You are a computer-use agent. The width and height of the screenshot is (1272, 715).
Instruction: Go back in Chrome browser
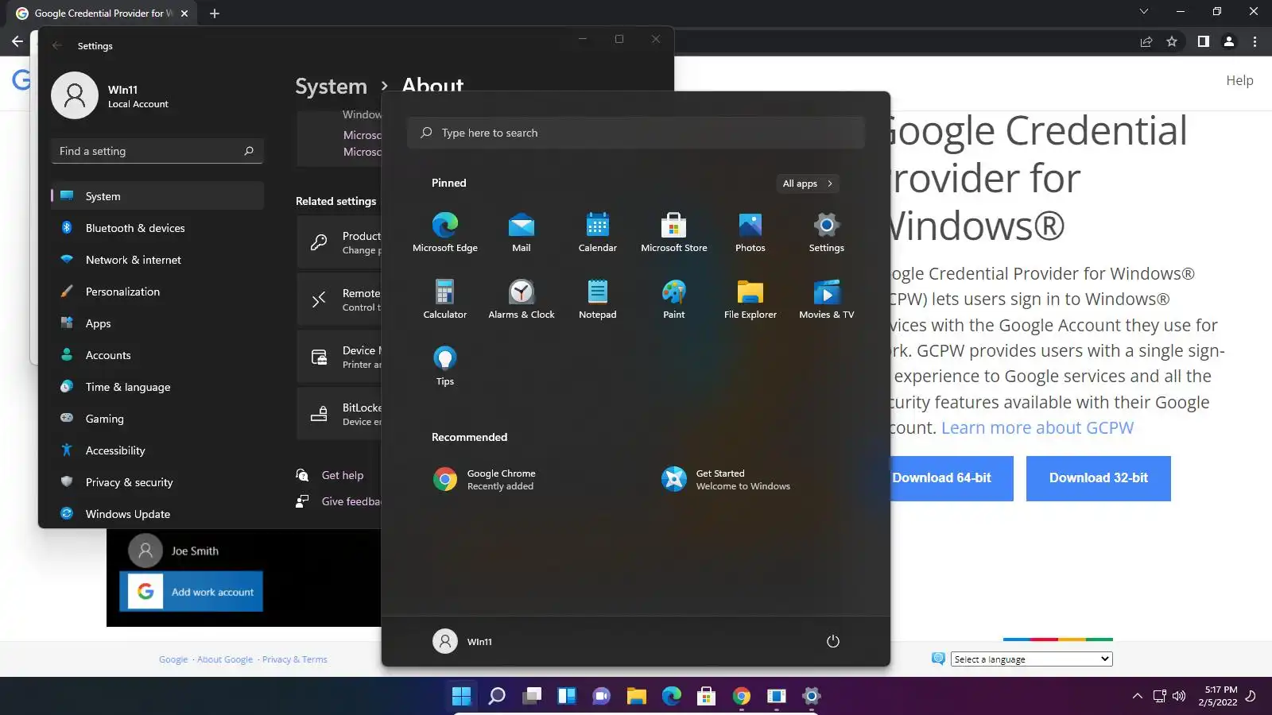17,41
